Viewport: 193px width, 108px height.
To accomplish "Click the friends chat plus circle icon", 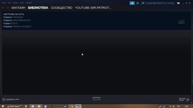I will click(188, 100).
